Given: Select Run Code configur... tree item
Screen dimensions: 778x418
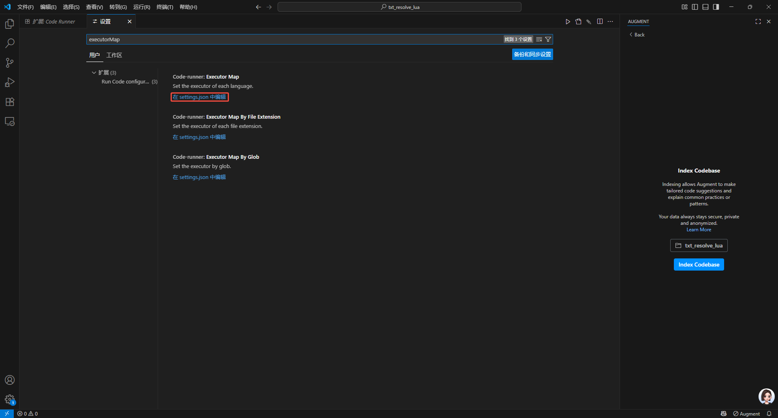Looking at the screenshot, I should (129, 81).
